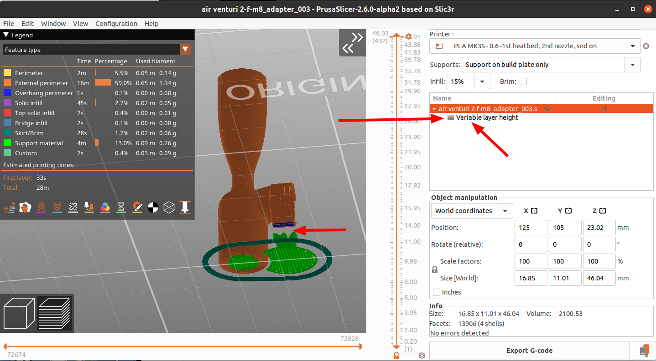Open the Configuration menu
Viewport: 656px width, 361px height.
point(116,24)
